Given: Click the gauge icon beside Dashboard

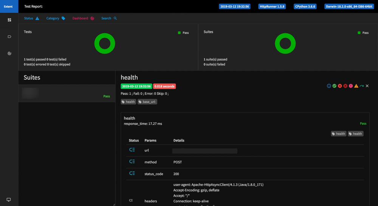Looking at the screenshot, I should [x=92, y=18].
